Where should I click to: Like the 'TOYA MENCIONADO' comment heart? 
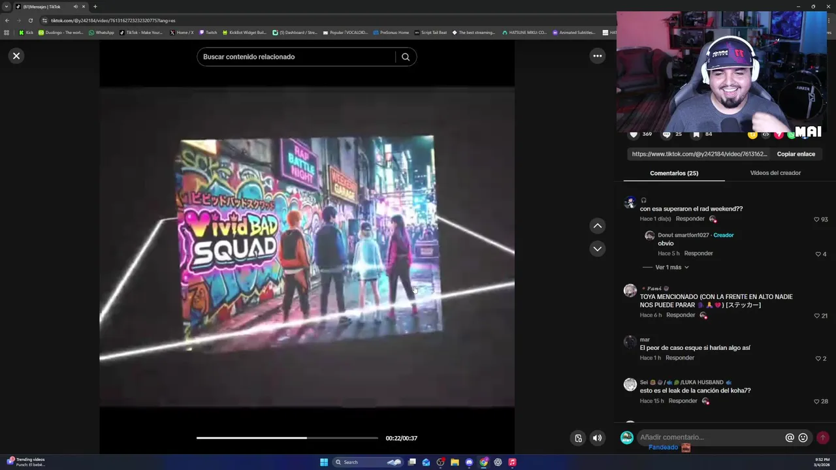point(816,316)
